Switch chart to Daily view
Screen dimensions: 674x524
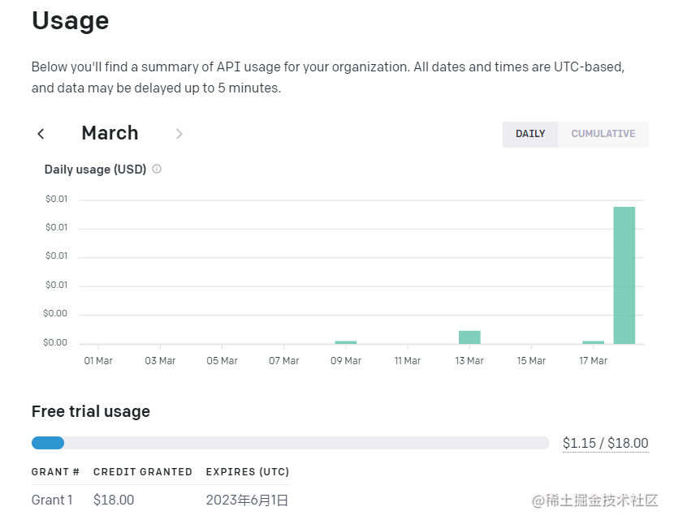[530, 134]
